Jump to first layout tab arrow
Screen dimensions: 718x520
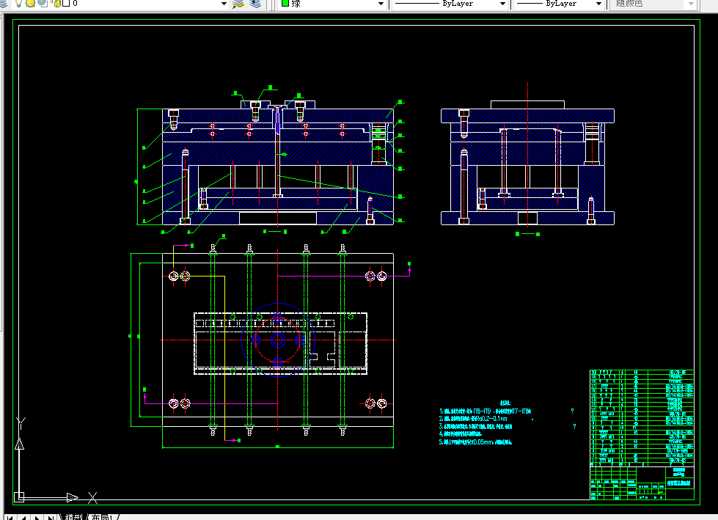[x=10, y=517]
